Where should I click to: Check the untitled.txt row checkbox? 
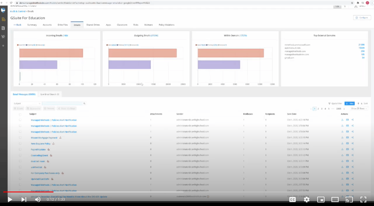click(20, 167)
